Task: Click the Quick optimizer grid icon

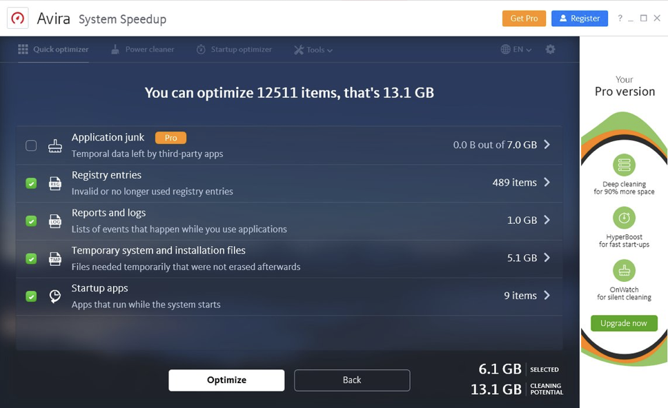Action: point(23,50)
